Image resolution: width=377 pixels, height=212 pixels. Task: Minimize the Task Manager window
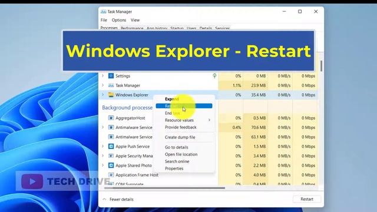point(284,12)
